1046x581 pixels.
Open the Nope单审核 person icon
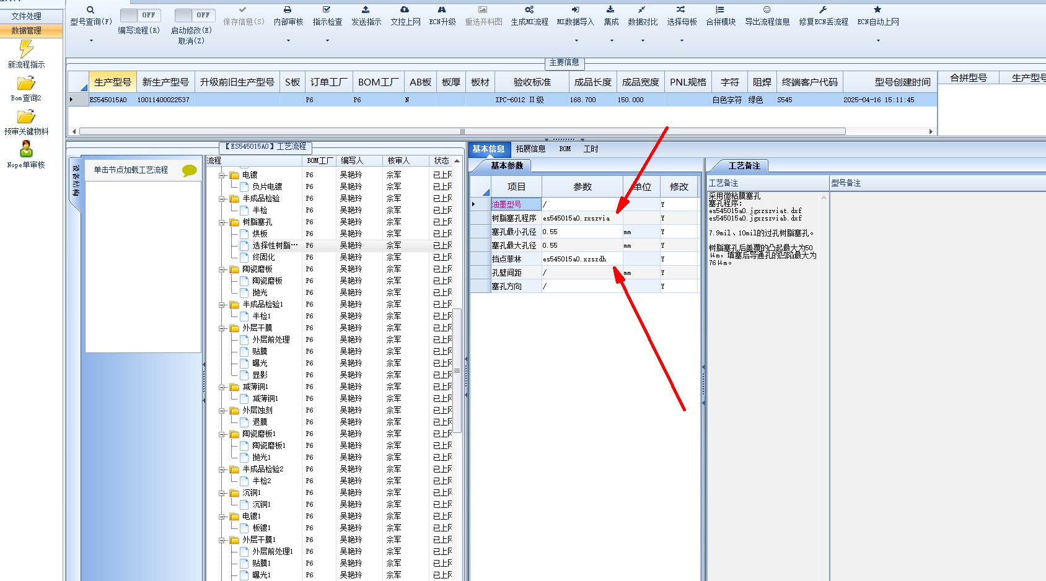26,149
